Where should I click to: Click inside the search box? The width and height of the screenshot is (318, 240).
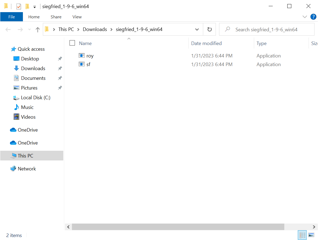click(x=267, y=29)
